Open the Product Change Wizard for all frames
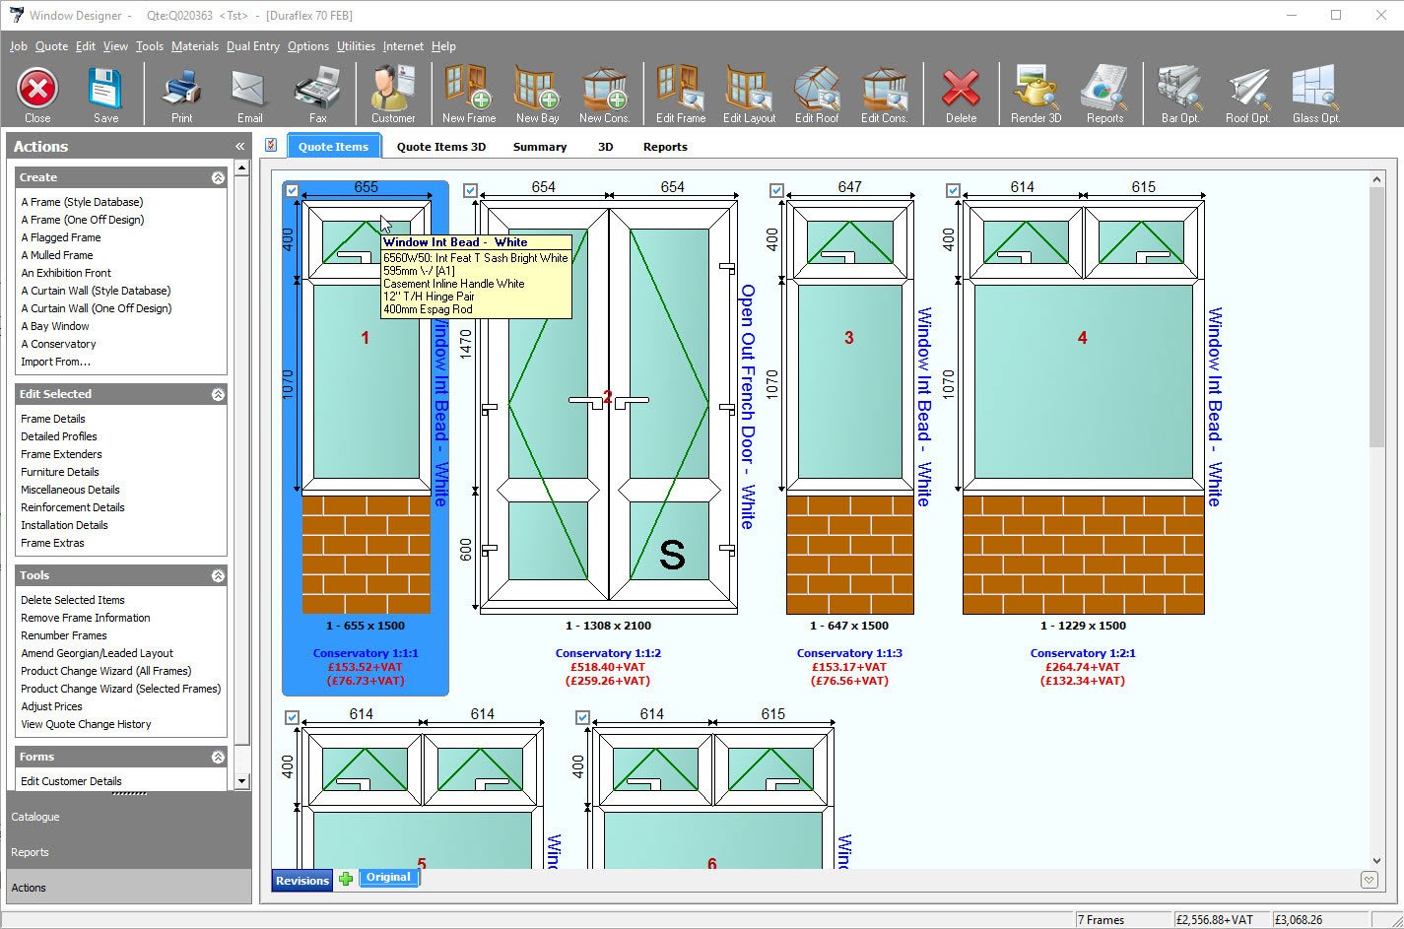1404x929 pixels. (107, 671)
